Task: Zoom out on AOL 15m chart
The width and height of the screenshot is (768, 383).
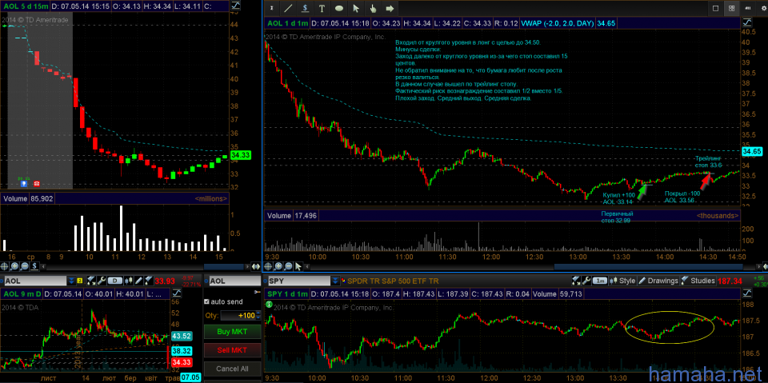Action: [x=25, y=266]
